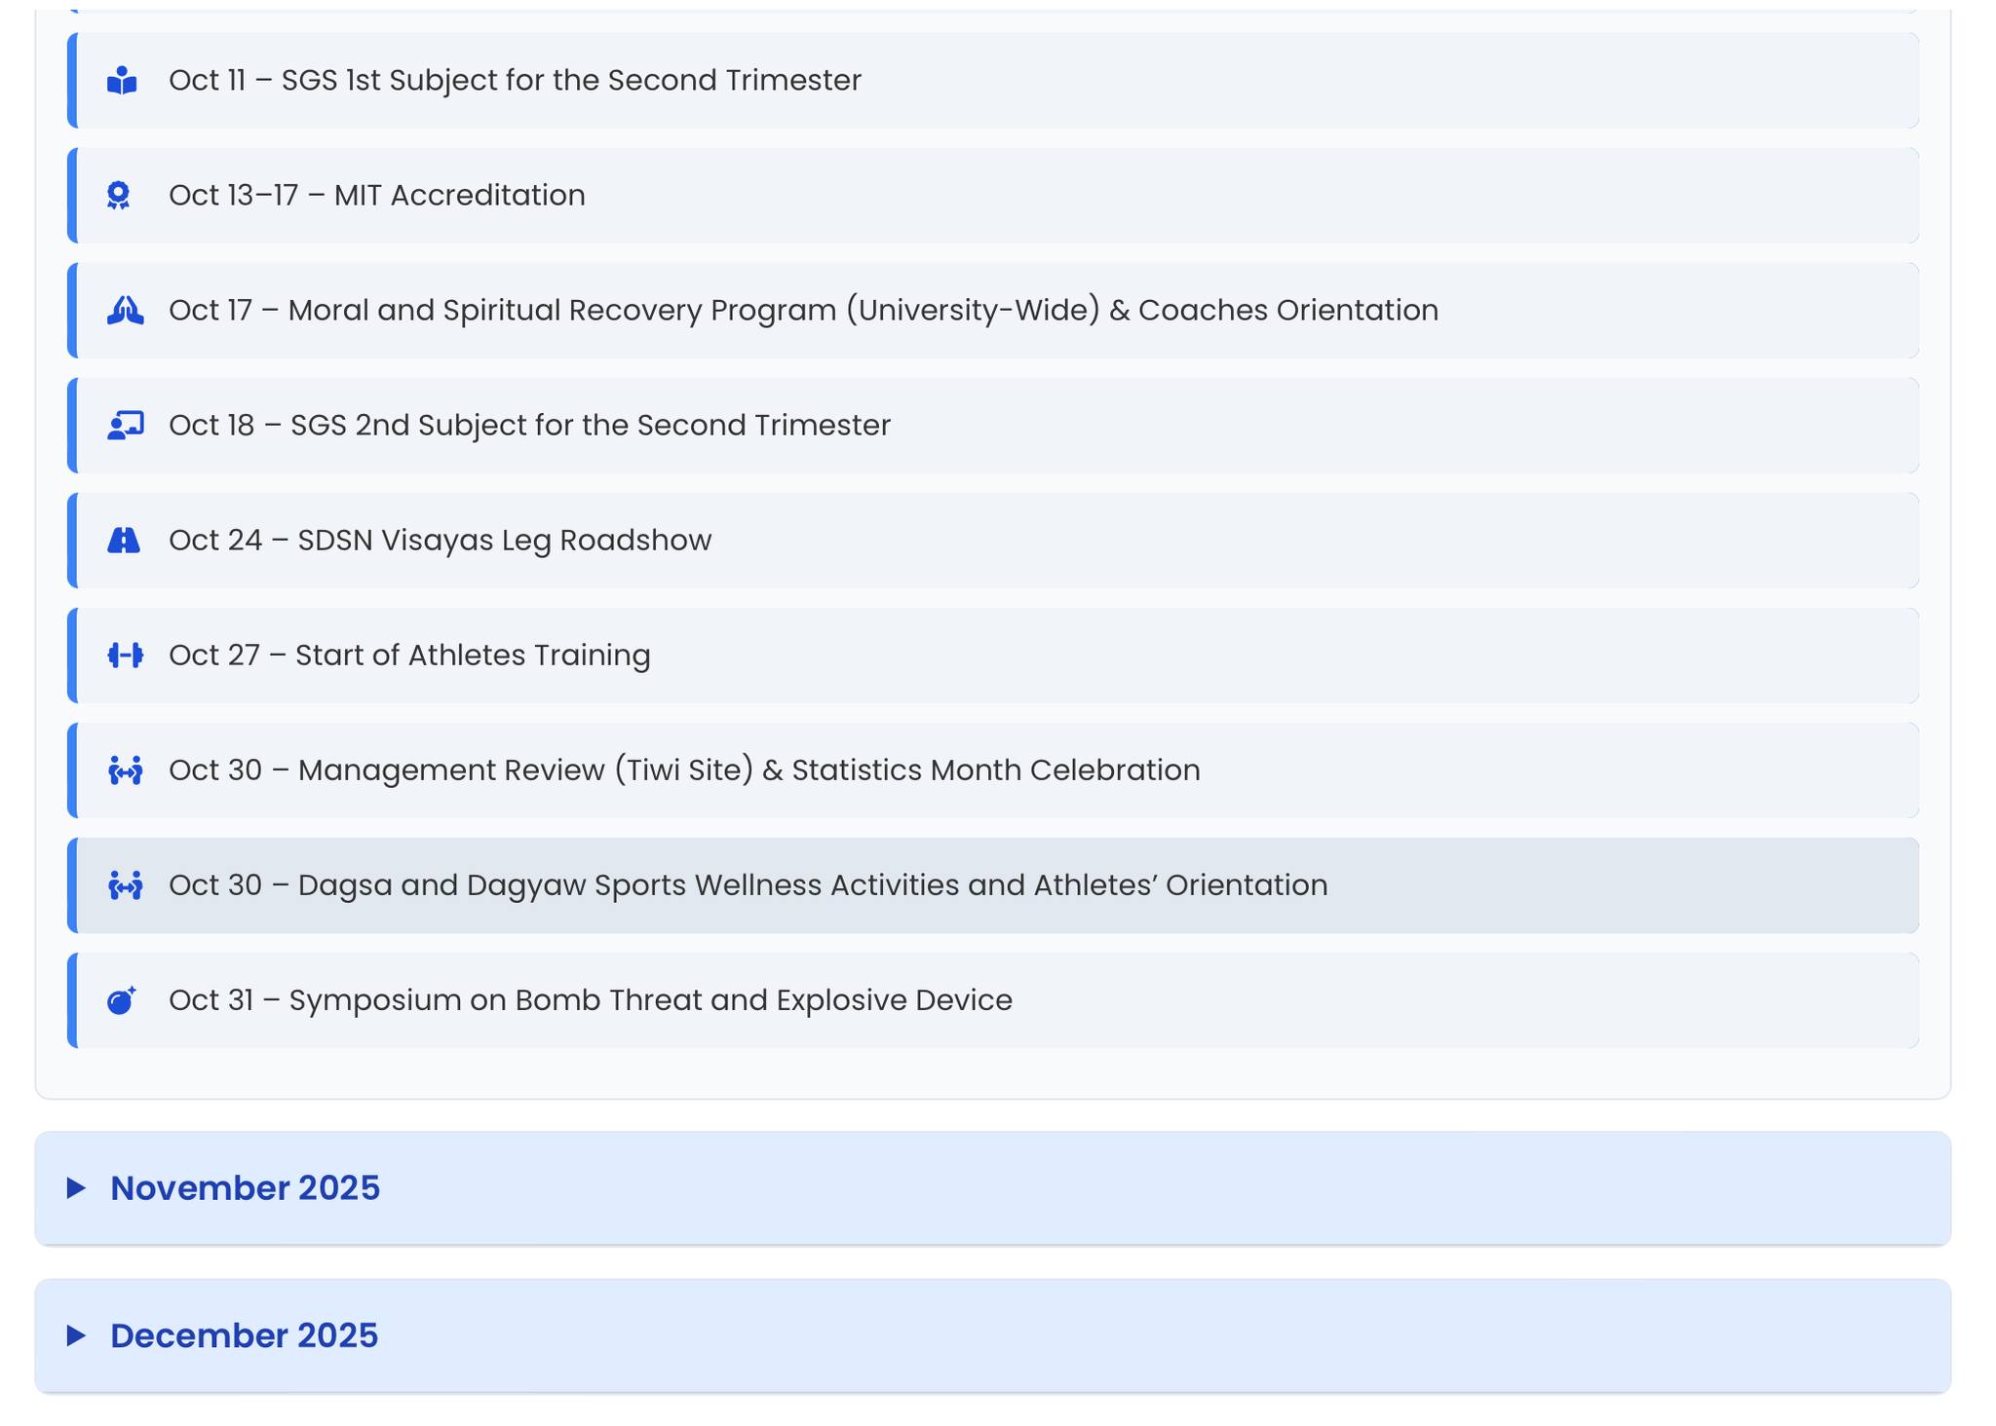1996x1426 pixels.
Task: Select the Oct 24 SDSN Visayas Leg Roadshow entry
Action: pyautogui.click(x=440, y=540)
